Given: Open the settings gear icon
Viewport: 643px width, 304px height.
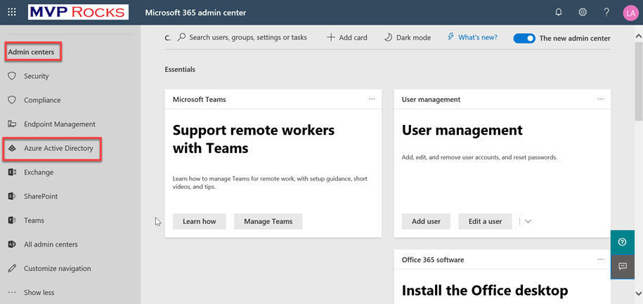Looking at the screenshot, I should click(583, 13).
